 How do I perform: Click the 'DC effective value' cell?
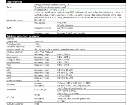coord(91,25)
